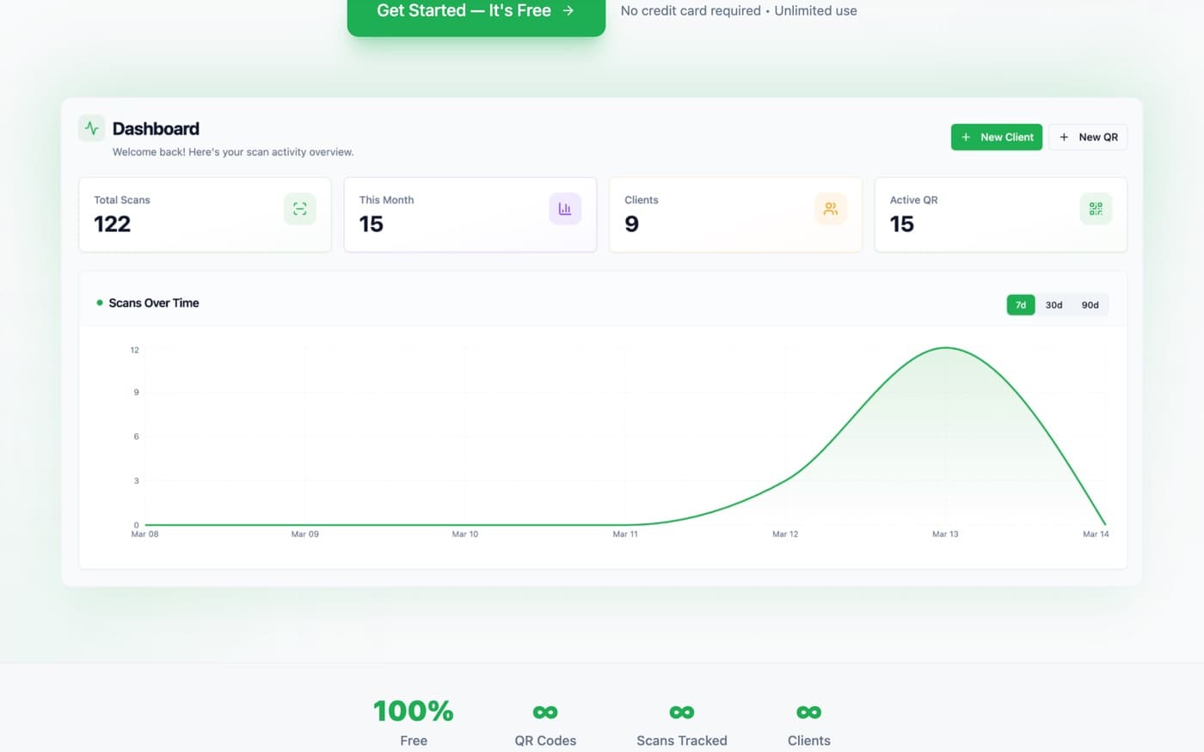The width and height of the screenshot is (1204, 752).
Task: Click the Scans Tracked label text
Action: click(x=682, y=741)
